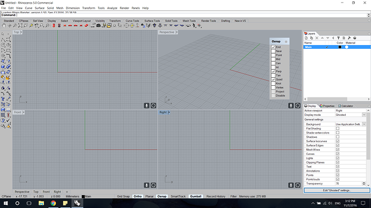Image resolution: width=371 pixels, height=208 pixels.
Task: Click Delete layer X icon
Action: pos(317,38)
